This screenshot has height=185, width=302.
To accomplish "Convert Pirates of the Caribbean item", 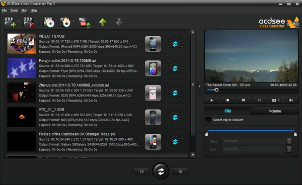I will [175, 142].
